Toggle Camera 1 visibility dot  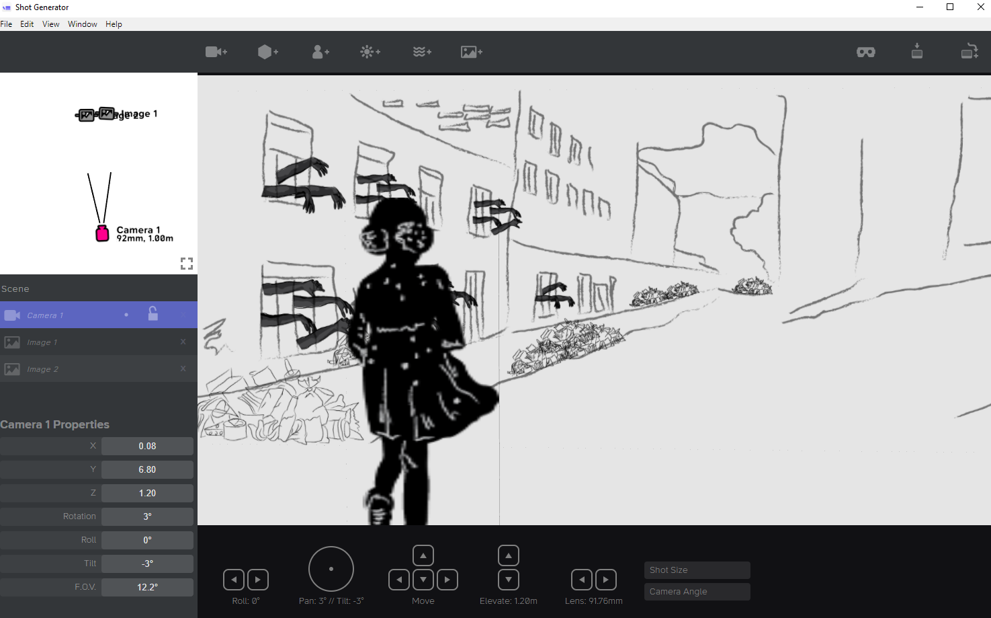(x=126, y=314)
